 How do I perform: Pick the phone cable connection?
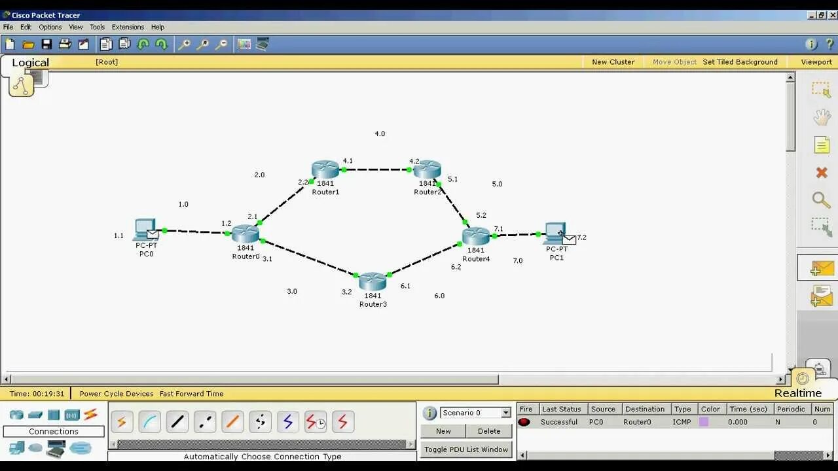261,422
